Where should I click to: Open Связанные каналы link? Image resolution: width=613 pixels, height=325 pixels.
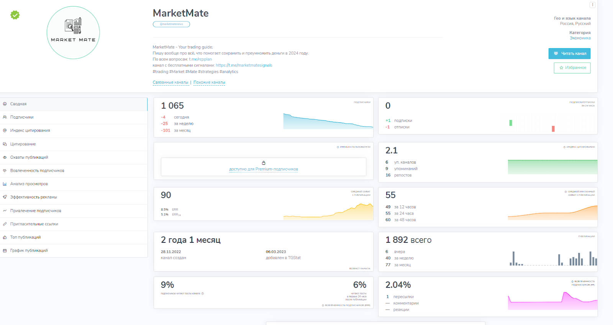[x=170, y=82]
